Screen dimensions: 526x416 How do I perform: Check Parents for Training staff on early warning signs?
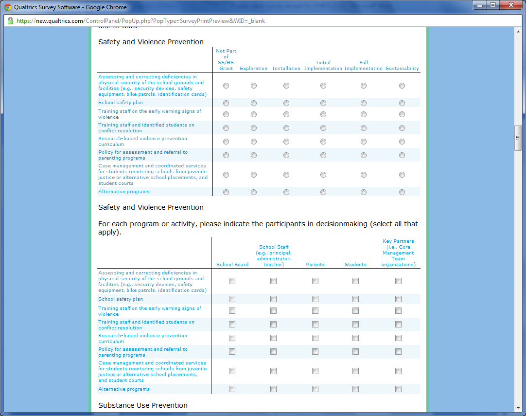(315, 310)
